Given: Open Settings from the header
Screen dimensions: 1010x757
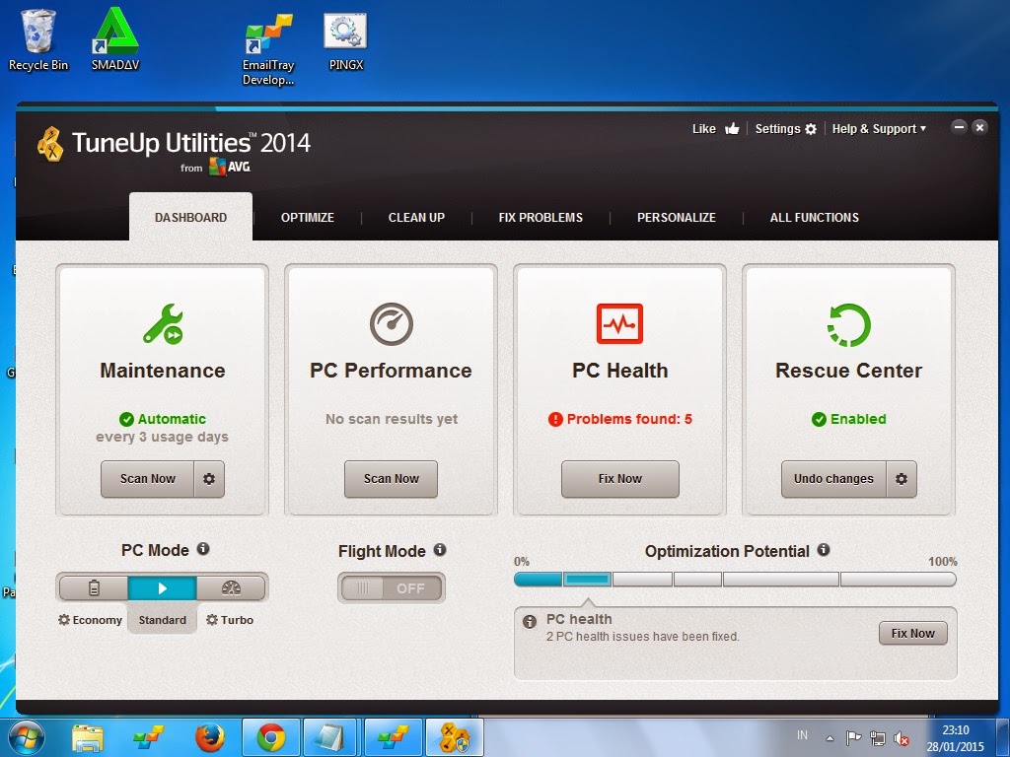Looking at the screenshot, I should click(785, 129).
